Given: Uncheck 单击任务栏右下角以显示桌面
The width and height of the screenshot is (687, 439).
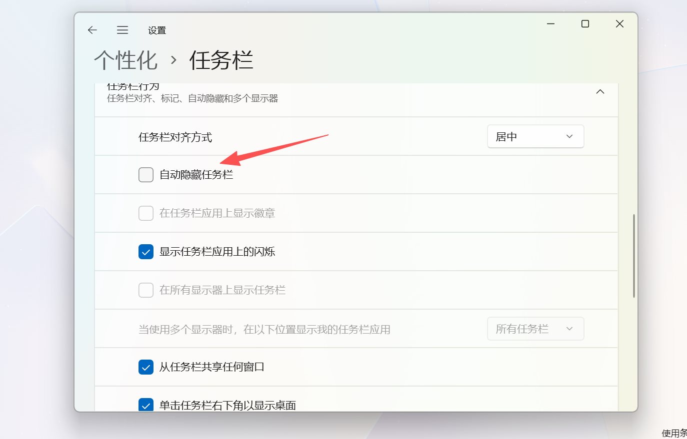Looking at the screenshot, I should (146, 405).
